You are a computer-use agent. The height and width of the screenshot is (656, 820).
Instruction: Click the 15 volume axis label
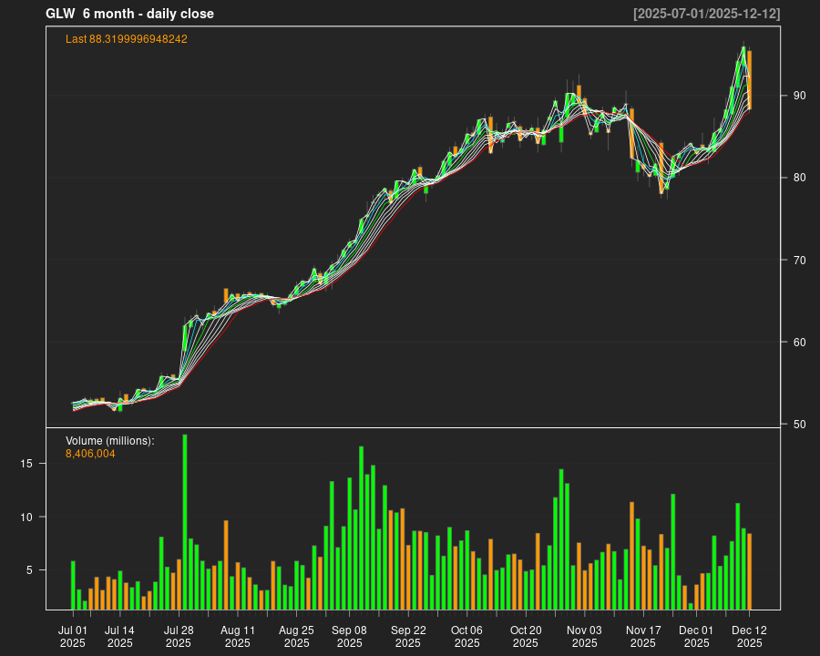point(26,464)
